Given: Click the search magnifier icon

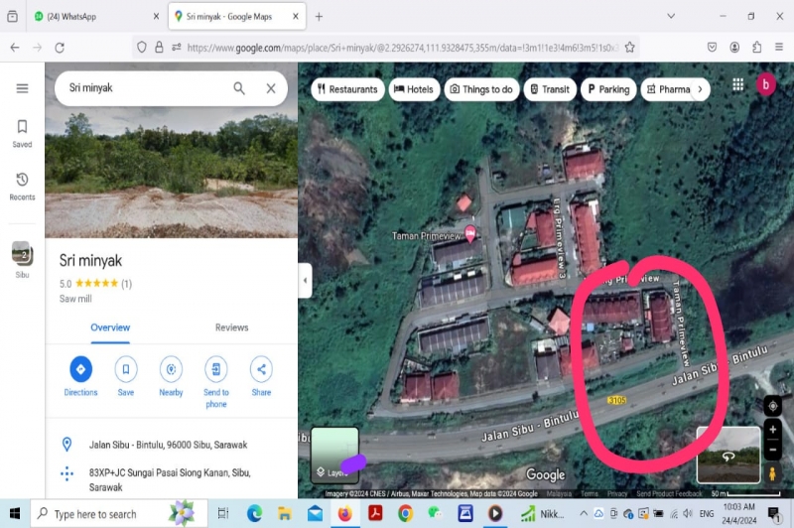Looking at the screenshot, I should pos(239,88).
